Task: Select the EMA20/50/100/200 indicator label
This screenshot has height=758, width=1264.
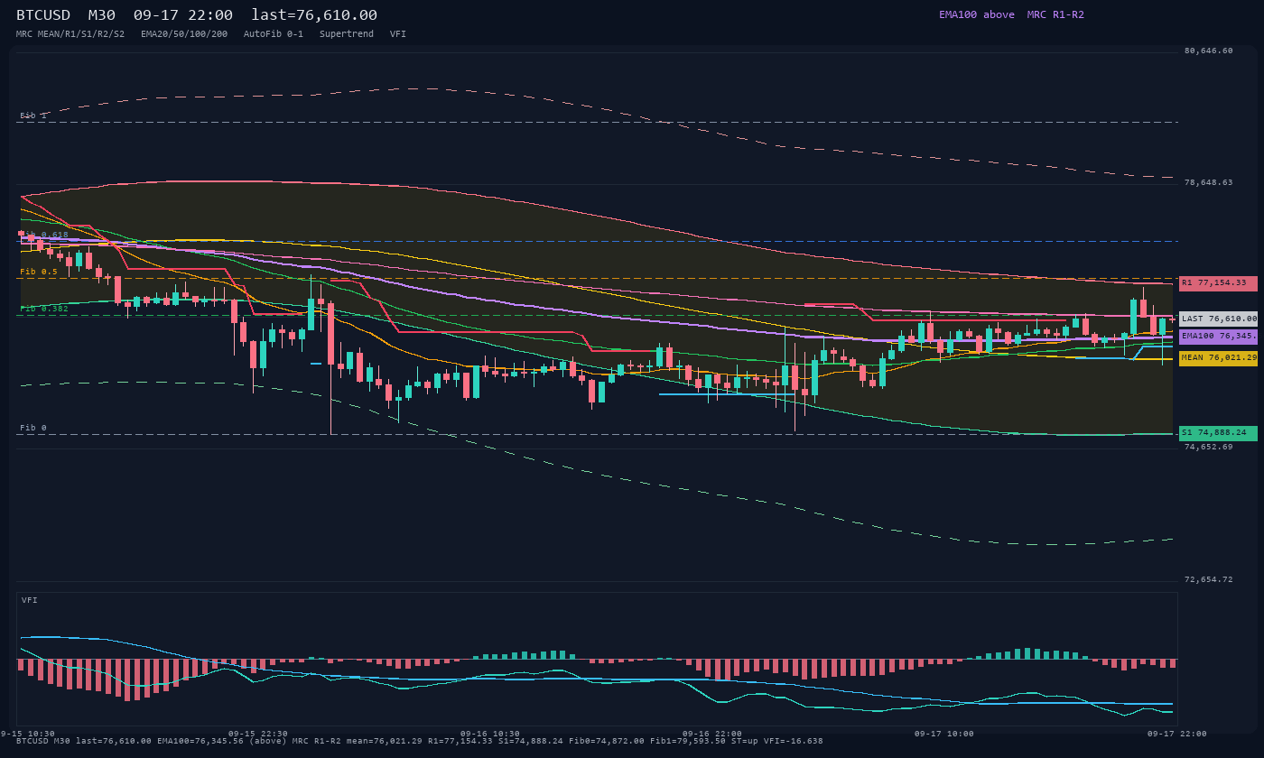Action: 184,33
